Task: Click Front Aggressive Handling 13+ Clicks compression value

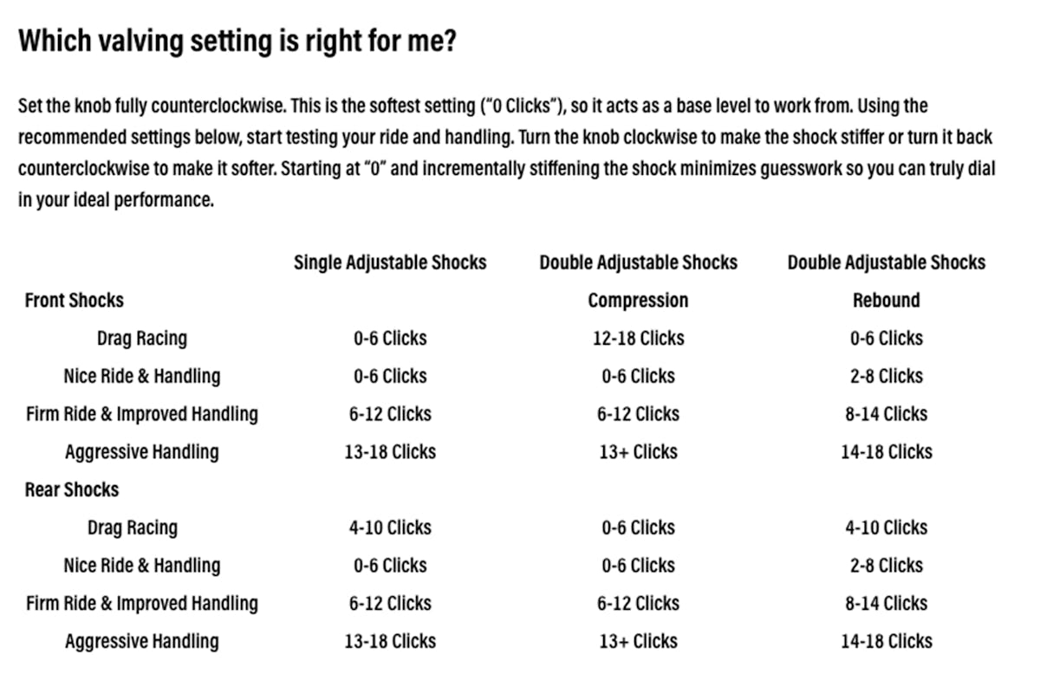Action: (x=638, y=451)
